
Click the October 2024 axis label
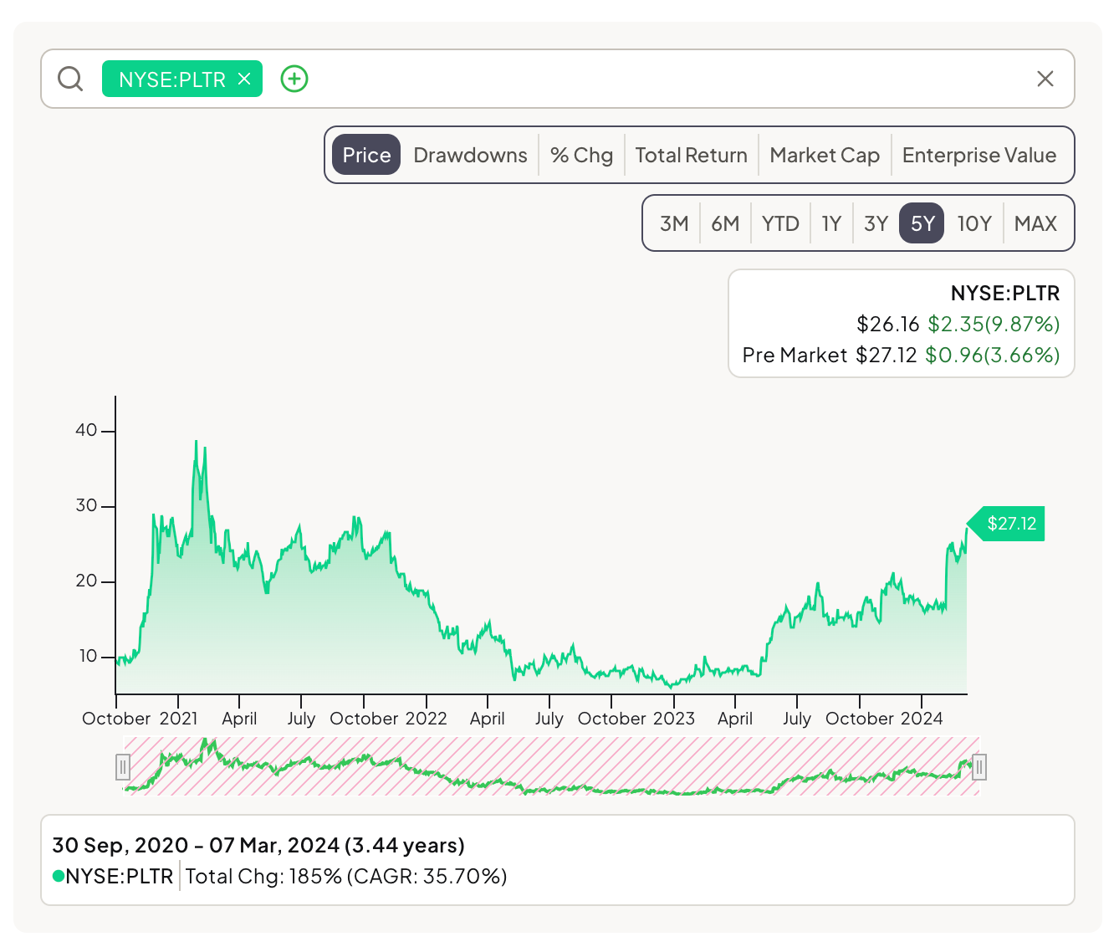click(884, 719)
